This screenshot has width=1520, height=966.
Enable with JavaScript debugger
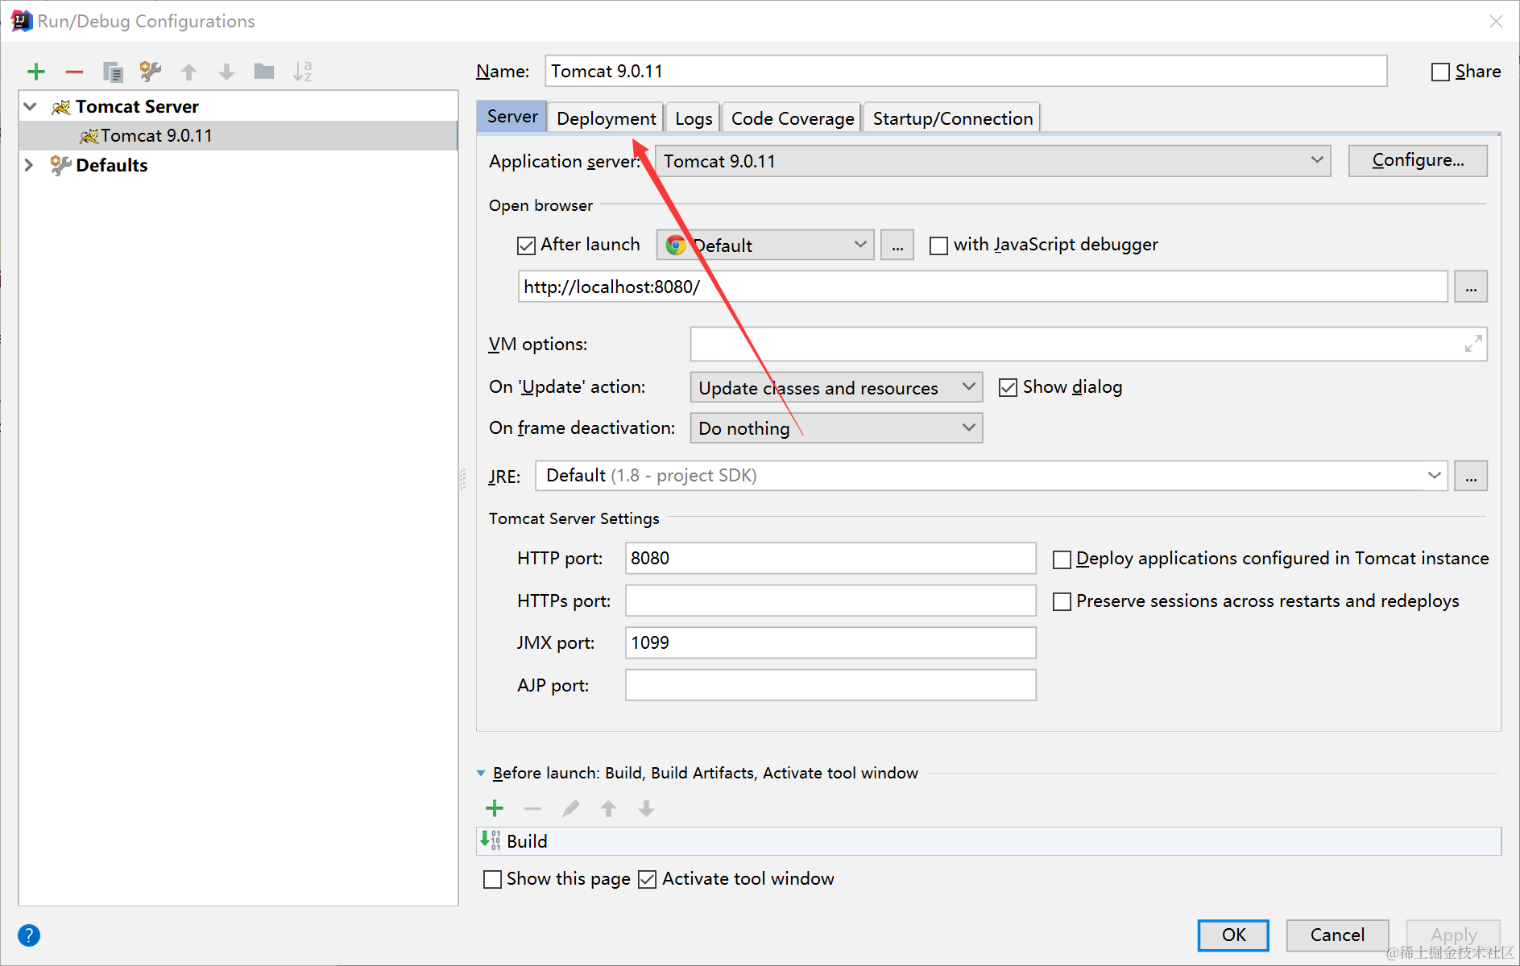(x=938, y=245)
